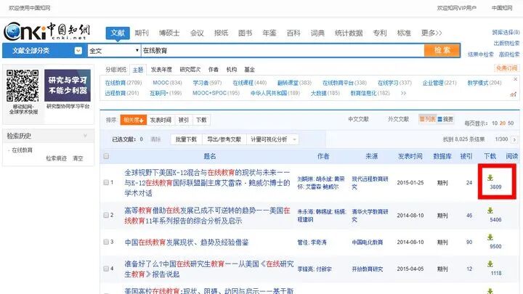Group results by 机构
The height and width of the screenshot is (294, 523).
(x=232, y=70)
